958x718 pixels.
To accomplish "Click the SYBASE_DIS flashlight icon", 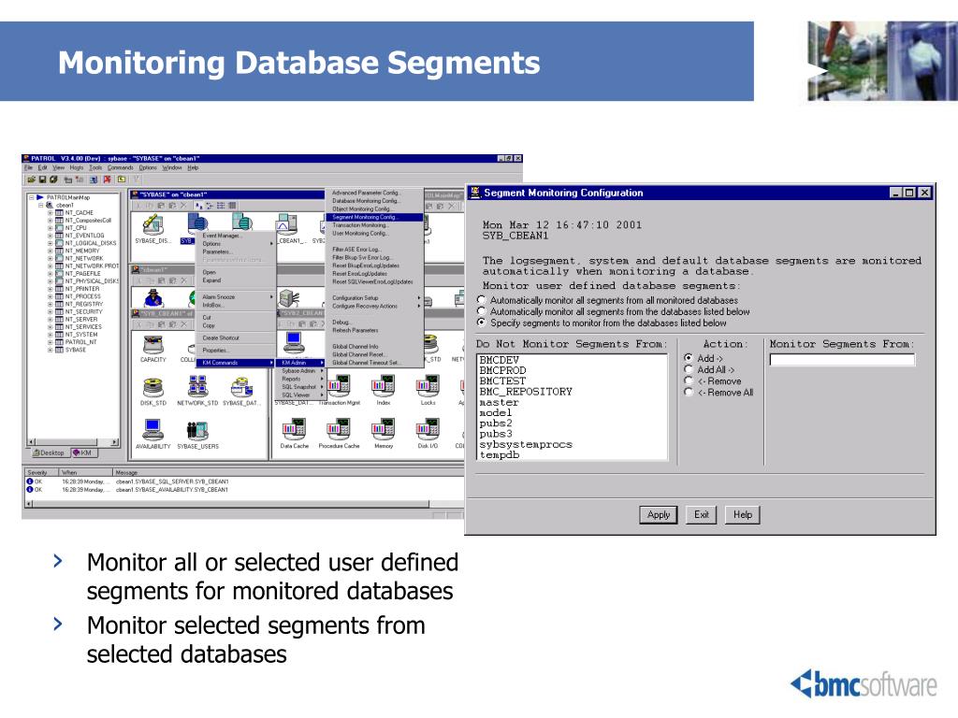I will pyautogui.click(x=152, y=224).
